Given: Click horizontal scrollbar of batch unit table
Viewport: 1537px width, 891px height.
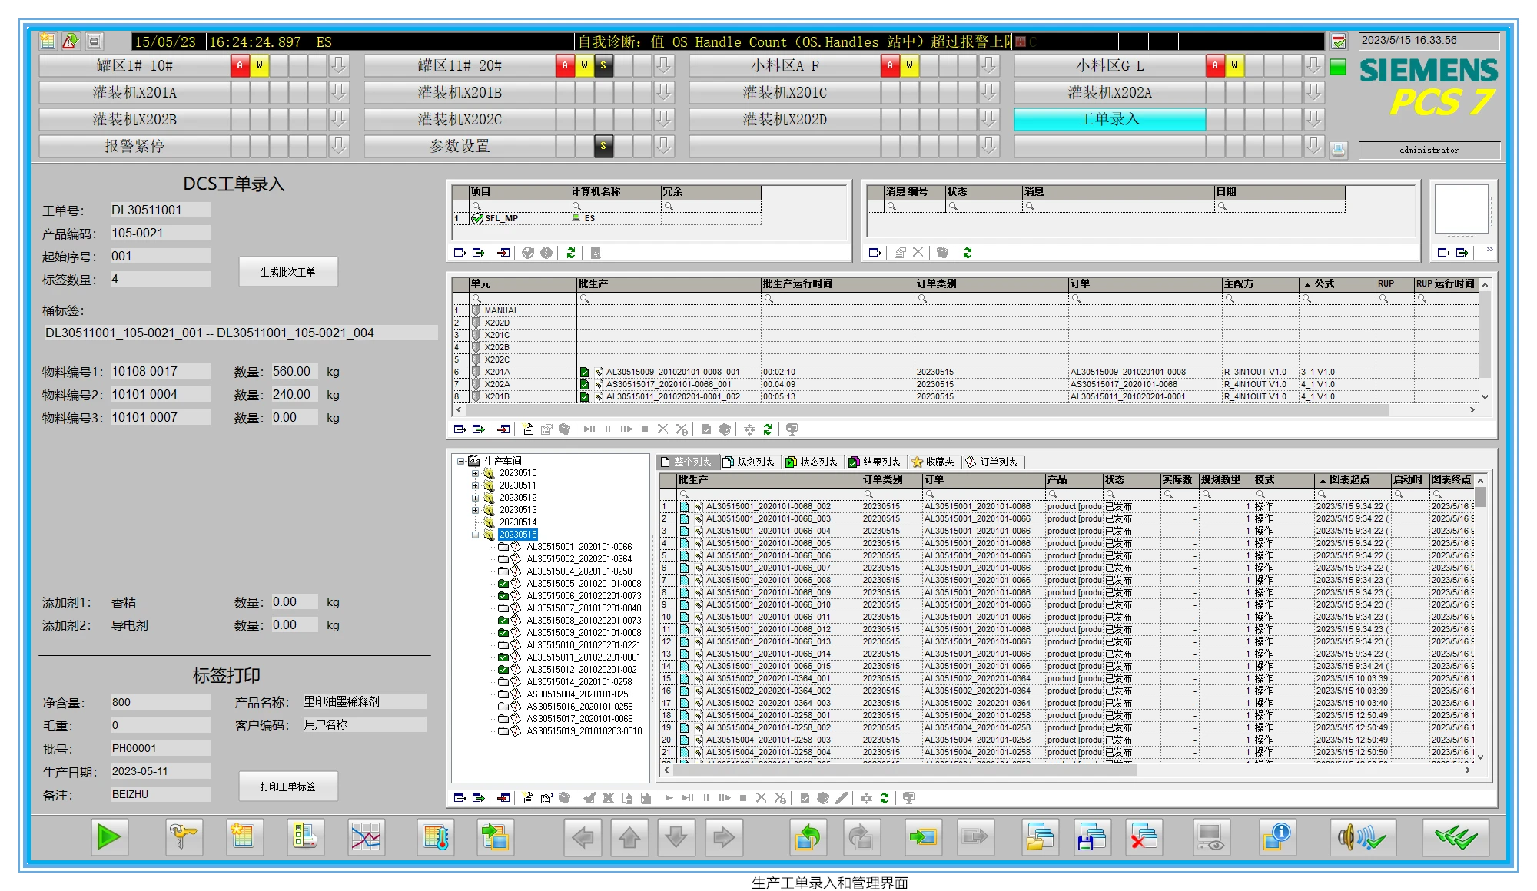Looking at the screenshot, I should click(x=922, y=410).
